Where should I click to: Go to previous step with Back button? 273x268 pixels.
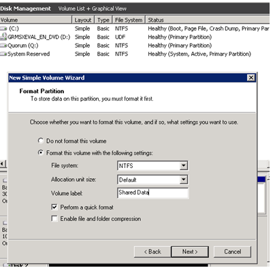152,252
